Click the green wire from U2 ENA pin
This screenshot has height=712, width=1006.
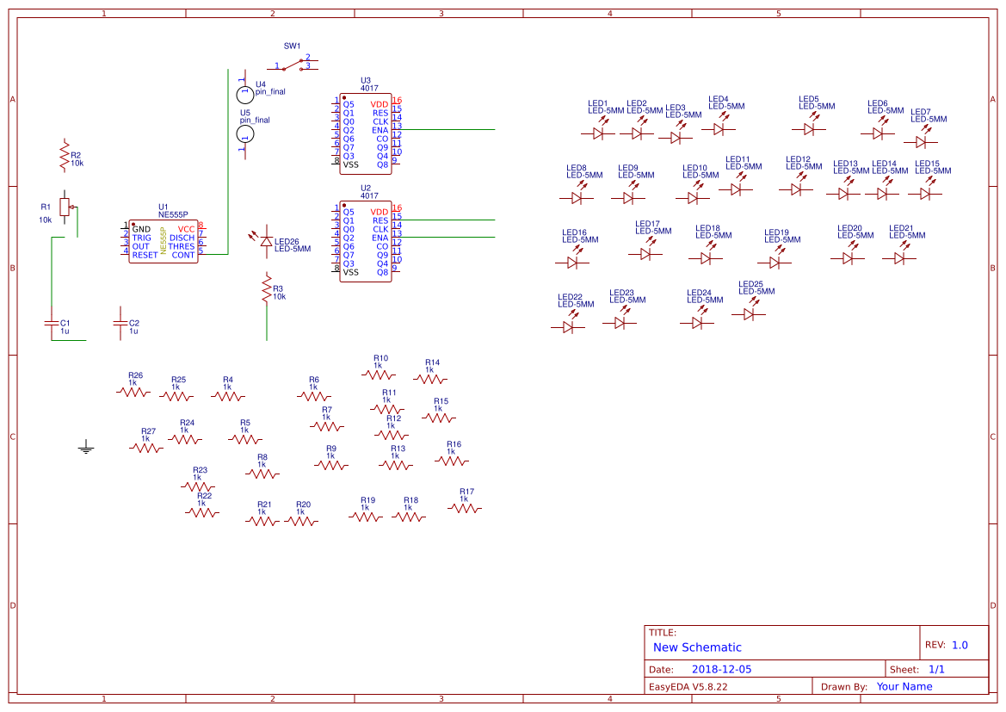[x=447, y=237]
